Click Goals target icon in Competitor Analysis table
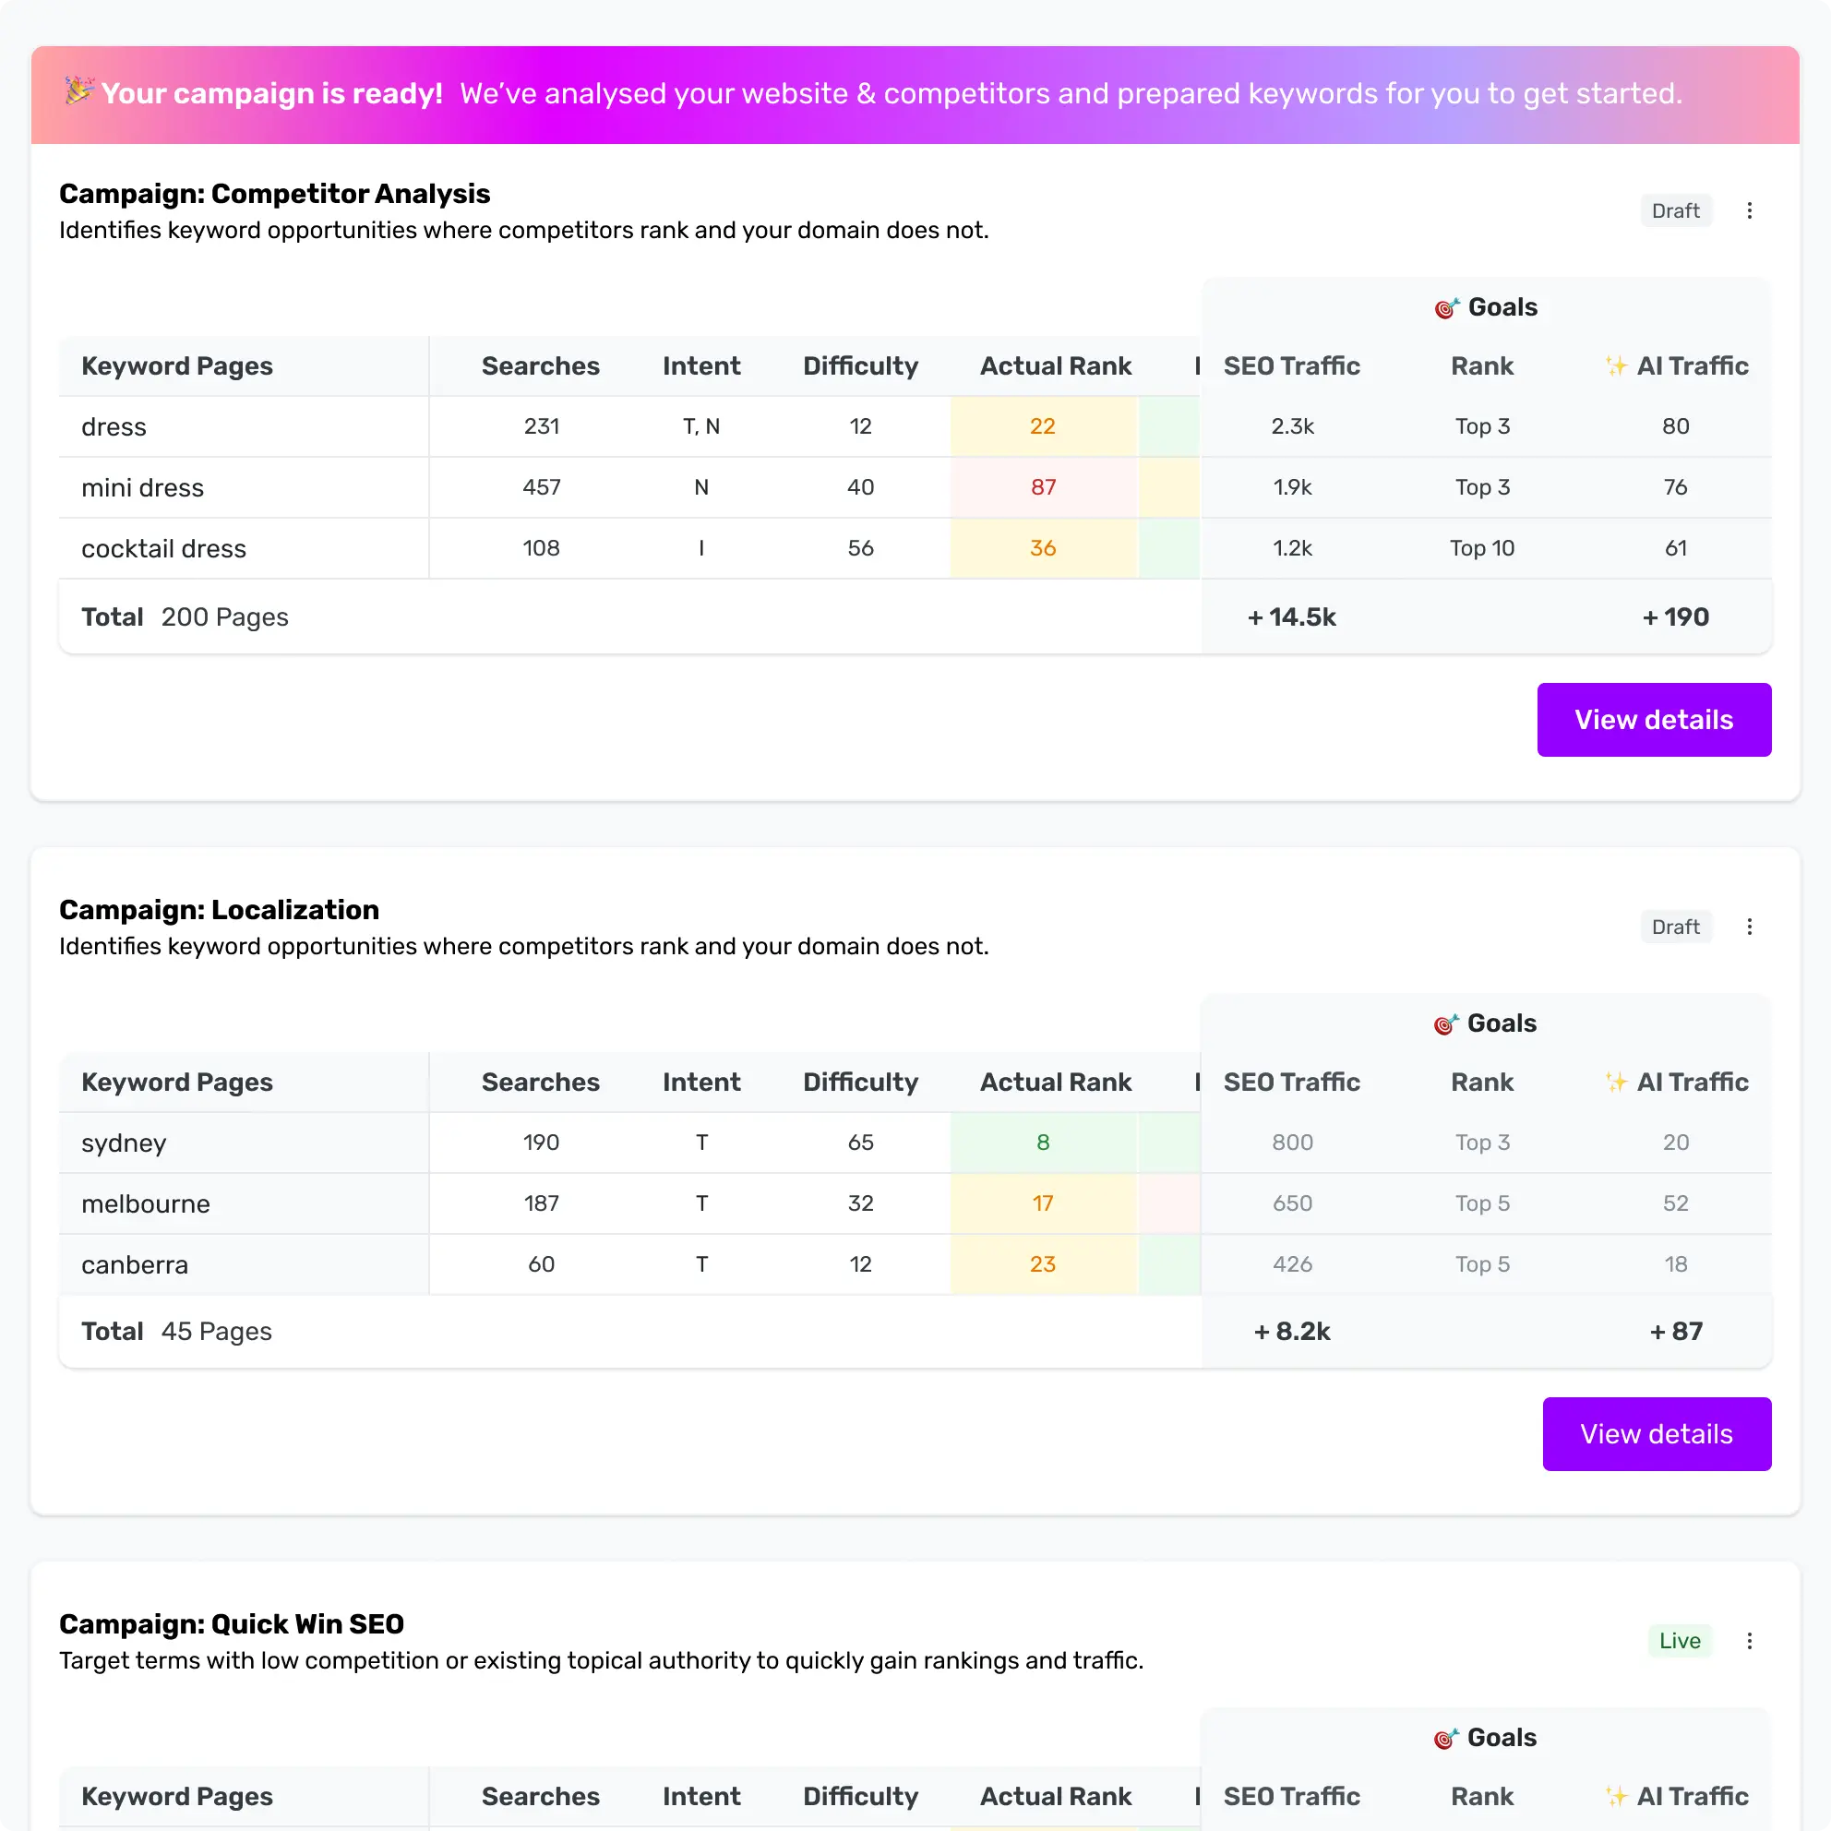This screenshot has width=1831, height=1831. pos(1445,308)
